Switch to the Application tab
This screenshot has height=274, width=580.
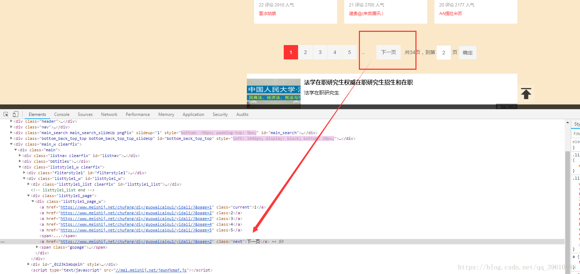(193, 114)
